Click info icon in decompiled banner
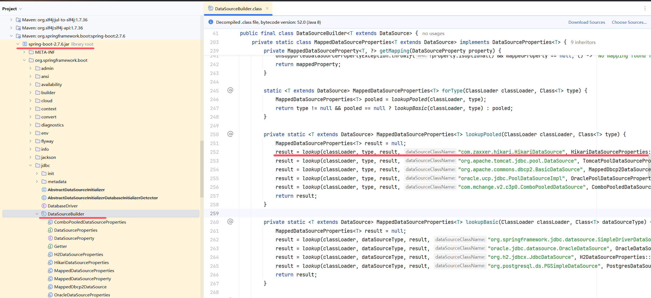The image size is (651, 298). coord(211,22)
